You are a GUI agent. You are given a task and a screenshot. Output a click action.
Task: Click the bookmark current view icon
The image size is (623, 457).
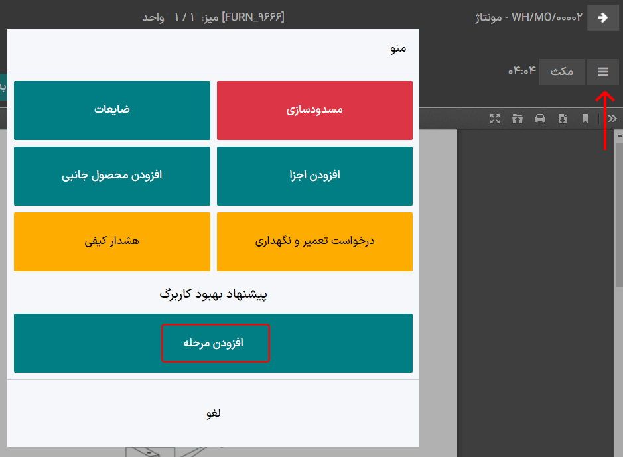[x=585, y=119]
